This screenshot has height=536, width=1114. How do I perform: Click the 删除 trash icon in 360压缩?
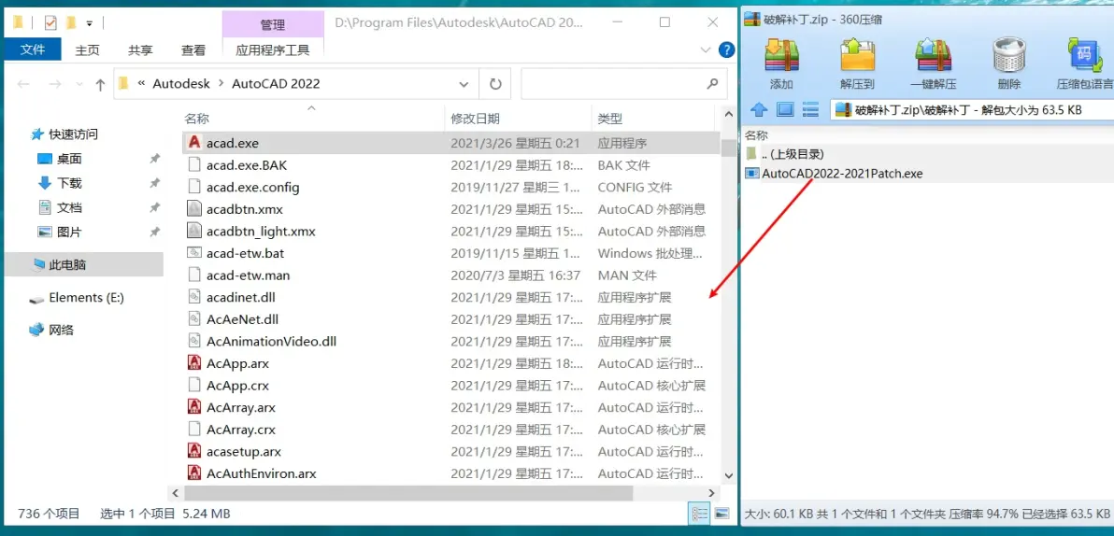click(1008, 55)
